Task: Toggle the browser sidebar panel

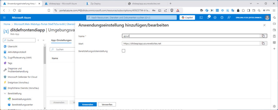Action: tap(249, 11)
